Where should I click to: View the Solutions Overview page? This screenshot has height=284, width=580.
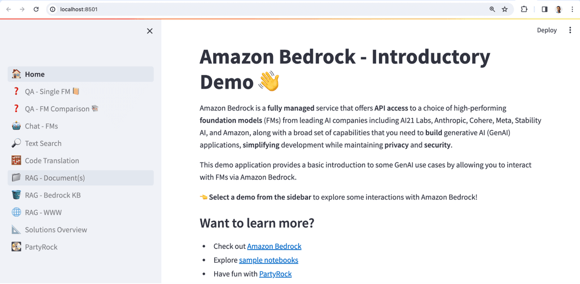tap(56, 229)
